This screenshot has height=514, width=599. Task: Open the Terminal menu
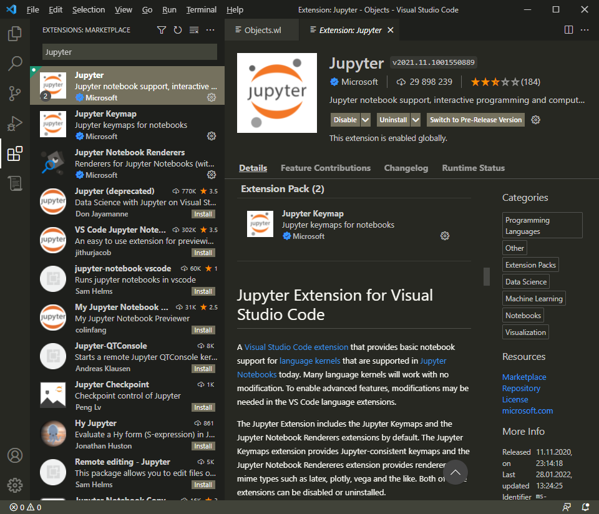(202, 9)
